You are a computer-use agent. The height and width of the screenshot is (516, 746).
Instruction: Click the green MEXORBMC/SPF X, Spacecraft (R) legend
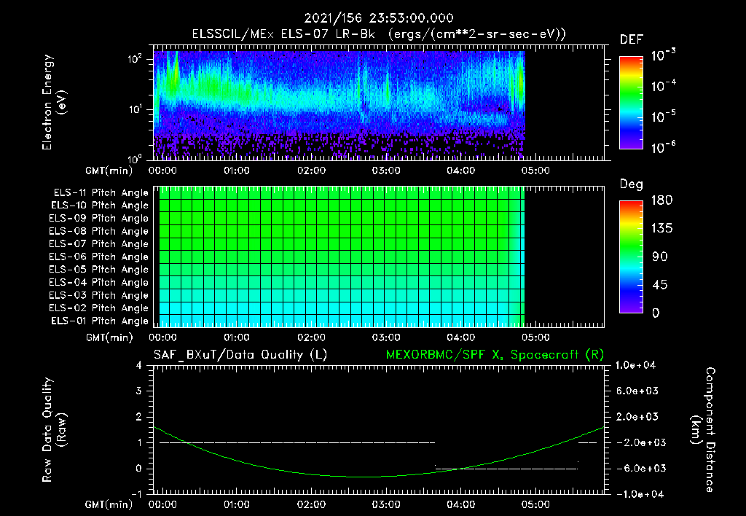[495, 355]
